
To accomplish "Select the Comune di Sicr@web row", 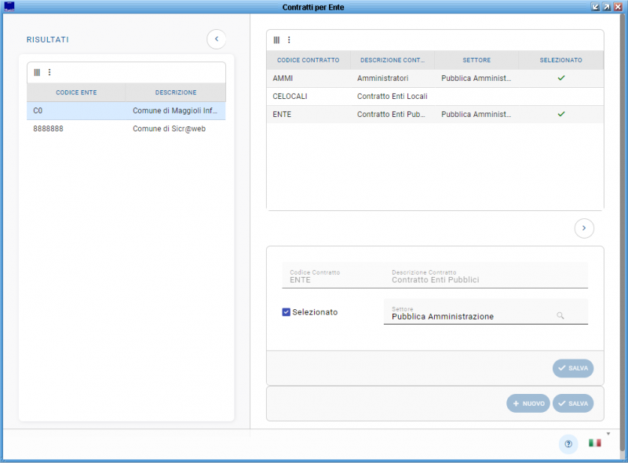I will 126,129.
